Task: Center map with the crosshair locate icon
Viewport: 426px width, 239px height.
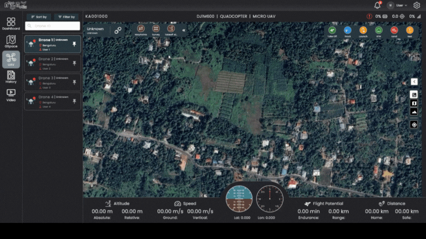Action: 414,124
